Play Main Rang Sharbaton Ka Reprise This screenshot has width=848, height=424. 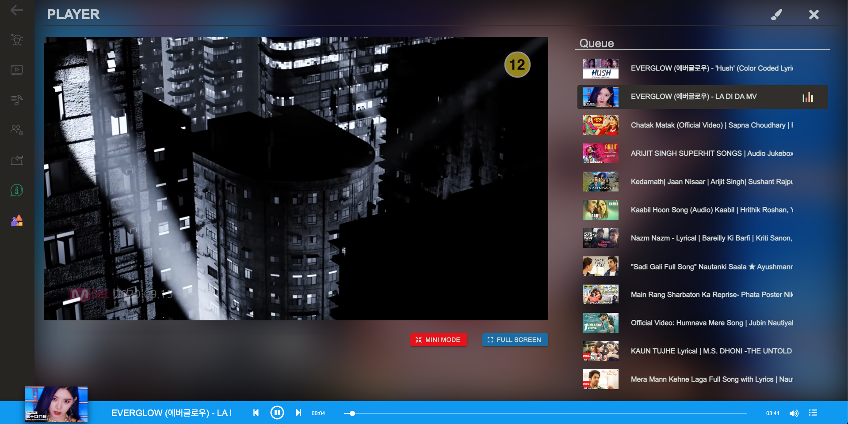[x=703, y=295]
